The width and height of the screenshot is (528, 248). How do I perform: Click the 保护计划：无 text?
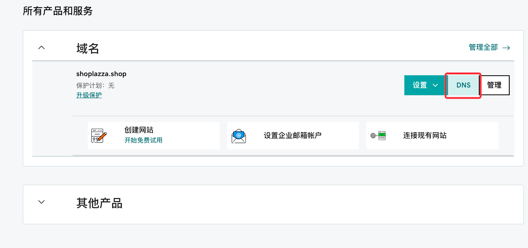(95, 86)
